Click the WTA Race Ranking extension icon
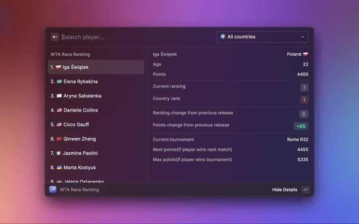This screenshot has height=224, width=359. click(53, 190)
